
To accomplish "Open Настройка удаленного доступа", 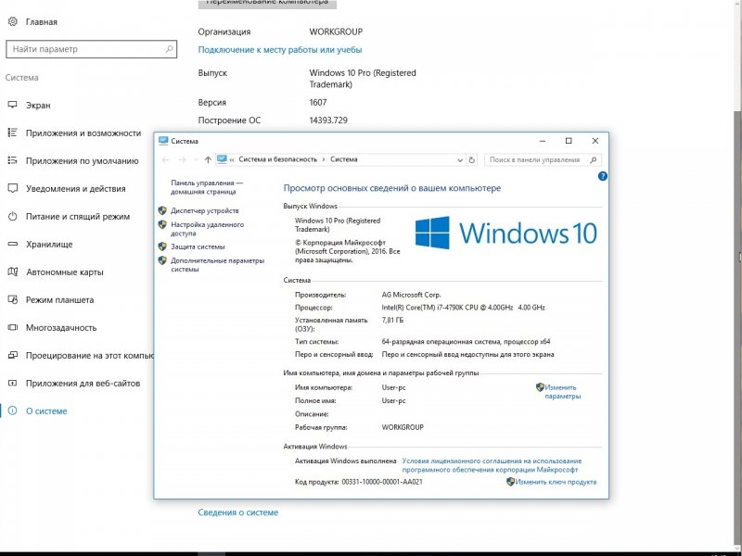I will click(x=207, y=229).
